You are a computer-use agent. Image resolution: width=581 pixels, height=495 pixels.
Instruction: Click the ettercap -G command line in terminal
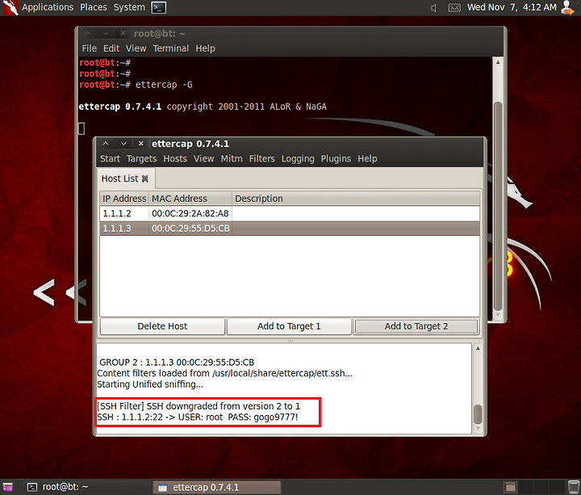[x=136, y=85]
